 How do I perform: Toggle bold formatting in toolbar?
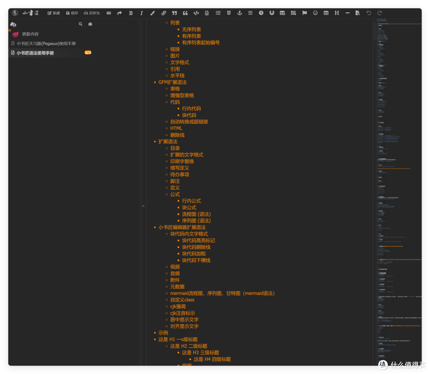click(x=131, y=13)
